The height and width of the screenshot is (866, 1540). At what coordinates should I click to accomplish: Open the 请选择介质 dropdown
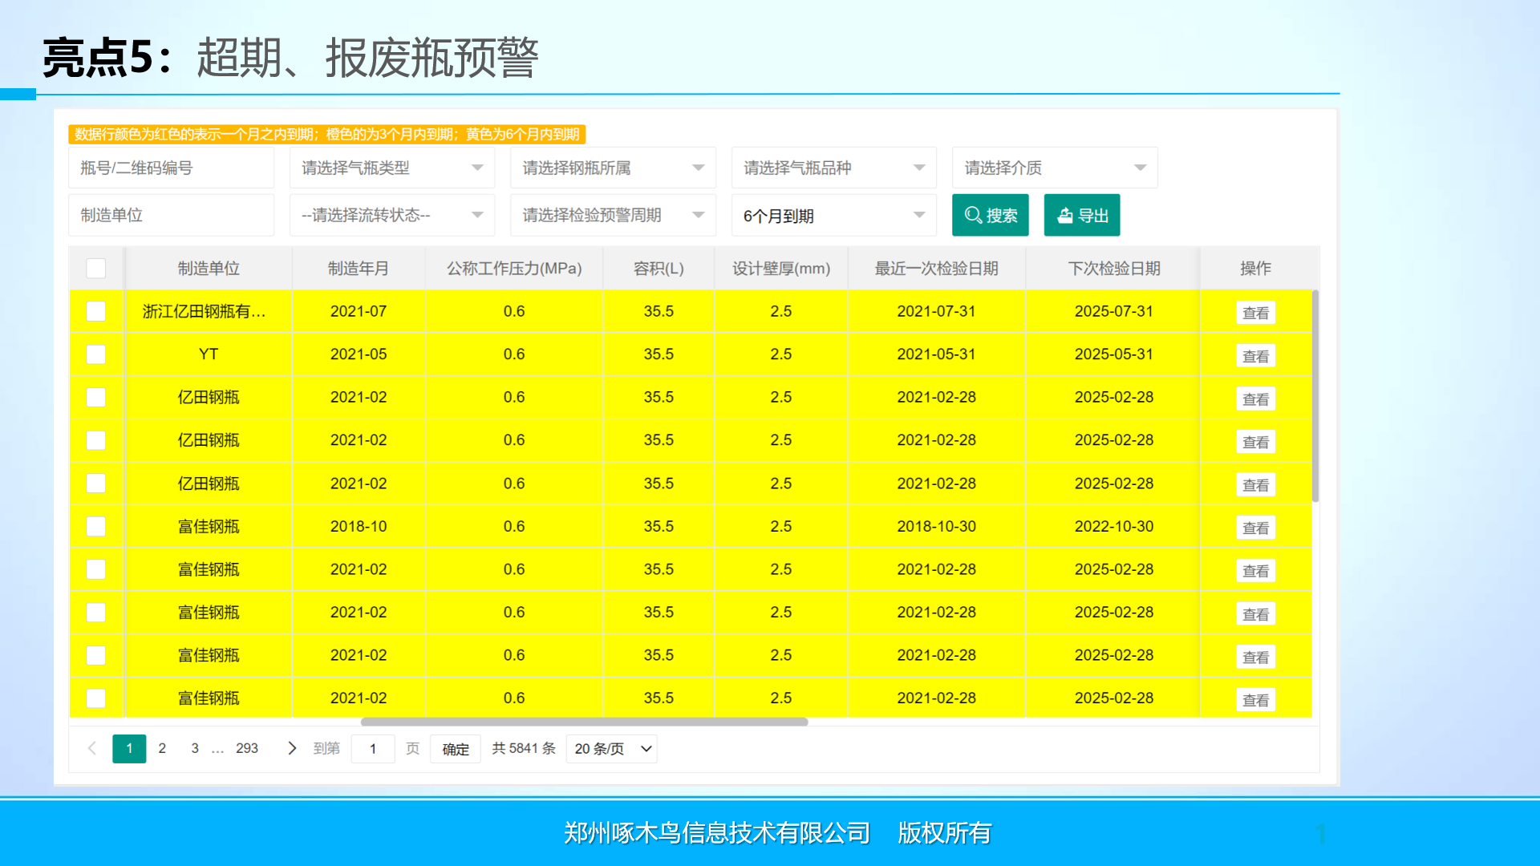(1054, 168)
